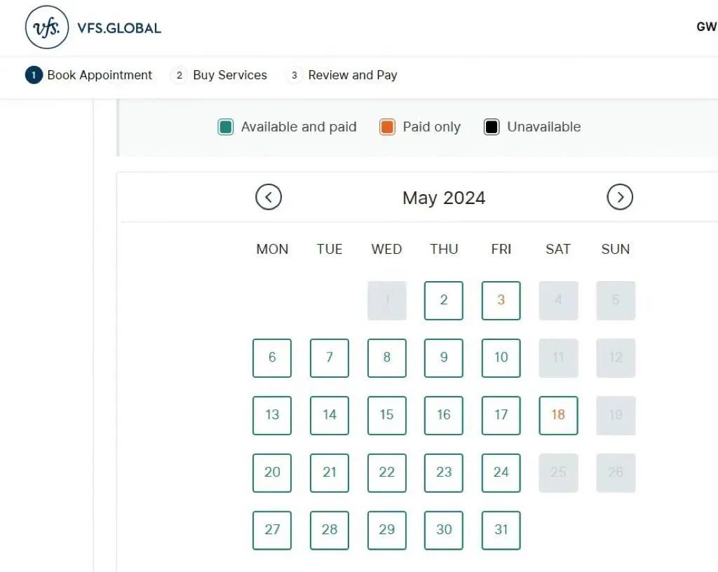Viewport: 718px width, 572px height.
Task: Click the step 1 number badge
Action: (x=34, y=75)
